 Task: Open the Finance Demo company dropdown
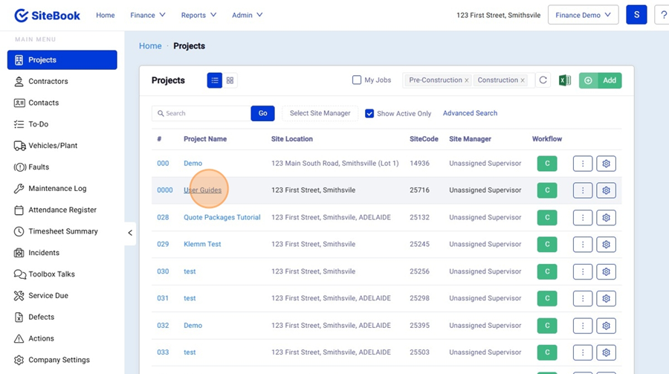(x=583, y=15)
